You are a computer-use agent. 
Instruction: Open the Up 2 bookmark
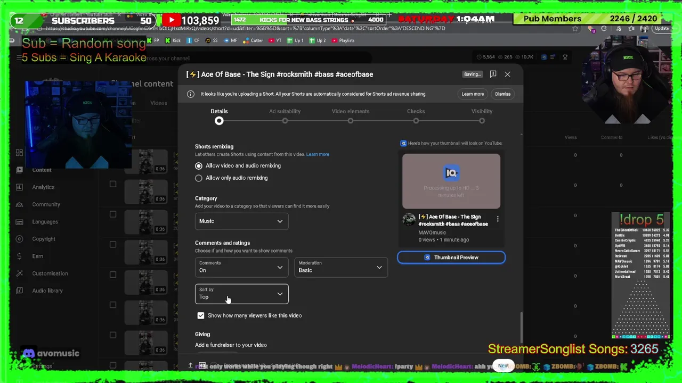click(318, 40)
